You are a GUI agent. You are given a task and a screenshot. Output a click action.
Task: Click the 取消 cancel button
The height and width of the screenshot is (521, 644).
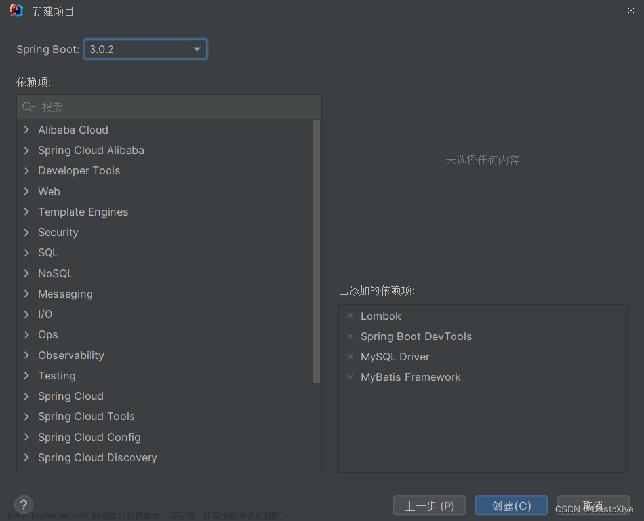(593, 505)
